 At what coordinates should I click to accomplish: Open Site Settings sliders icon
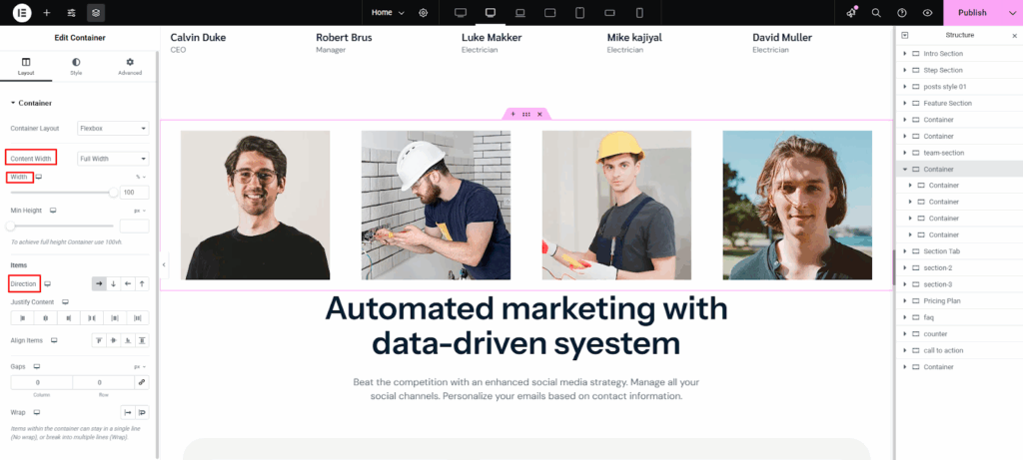71,13
